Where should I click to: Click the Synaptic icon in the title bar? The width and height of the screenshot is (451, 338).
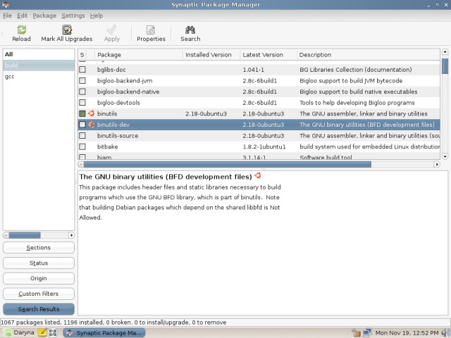5,5
